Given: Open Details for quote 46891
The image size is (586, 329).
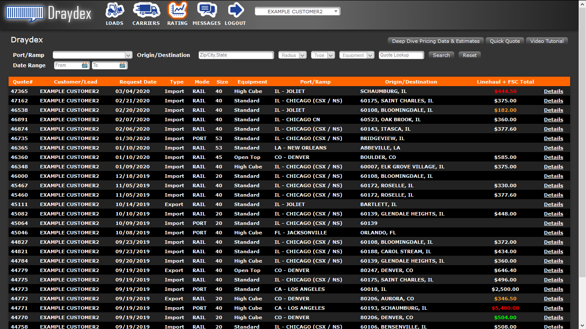Looking at the screenshot, I should coord(553,120).
